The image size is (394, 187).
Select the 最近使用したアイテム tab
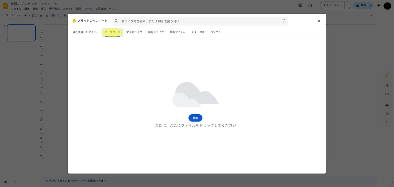coord(85,32)
